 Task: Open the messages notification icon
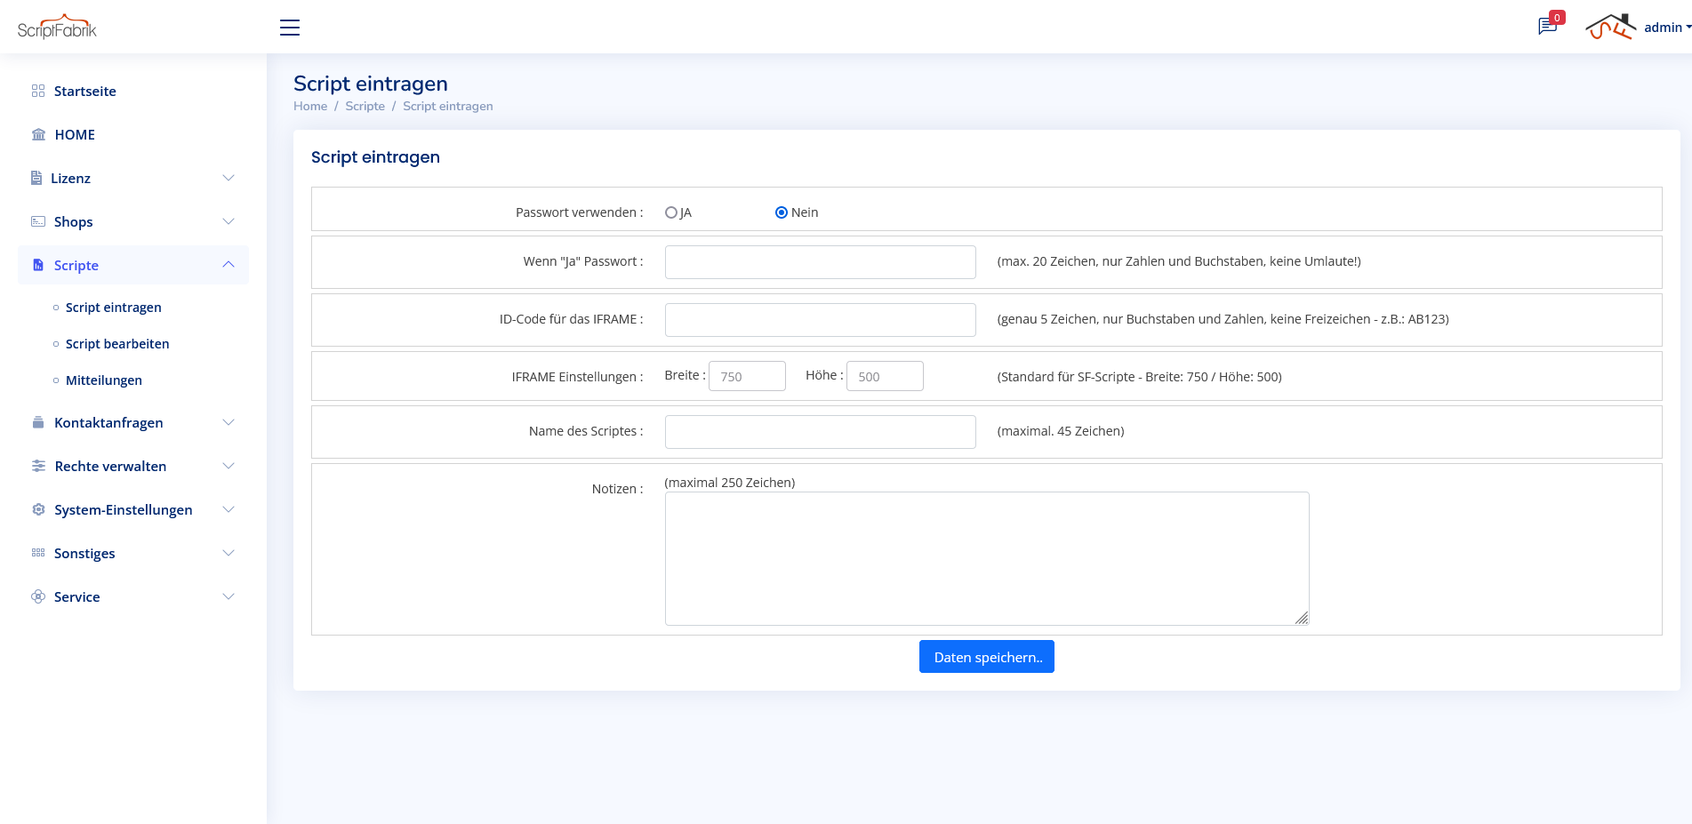[1547, 27]
